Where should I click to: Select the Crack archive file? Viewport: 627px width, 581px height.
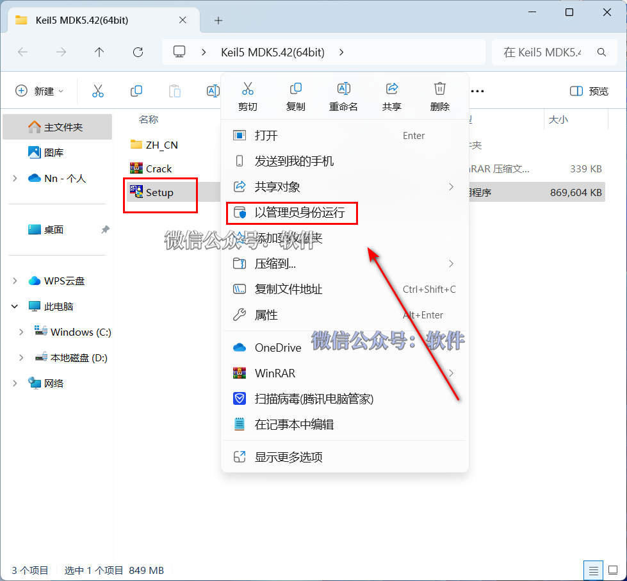(x=151, y=168)
